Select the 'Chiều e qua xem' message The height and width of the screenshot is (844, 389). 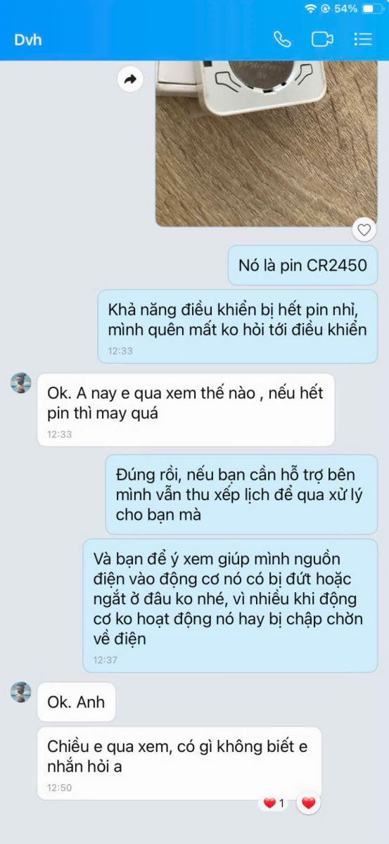tap(179, 763)
